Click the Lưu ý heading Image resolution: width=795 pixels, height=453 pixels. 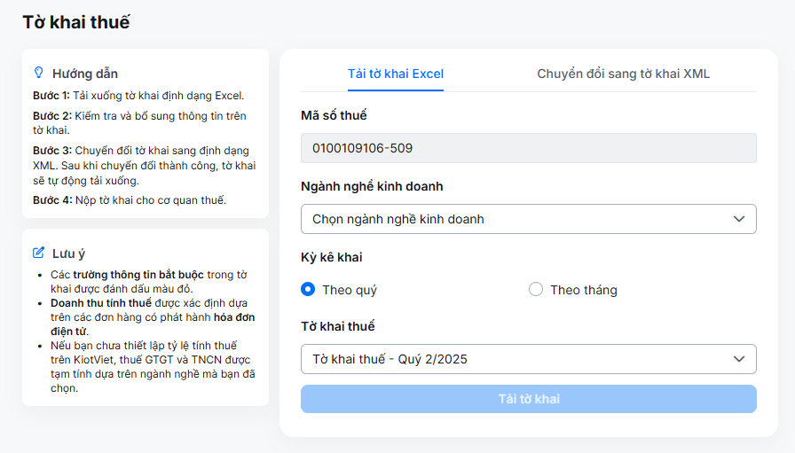point(68,254)
